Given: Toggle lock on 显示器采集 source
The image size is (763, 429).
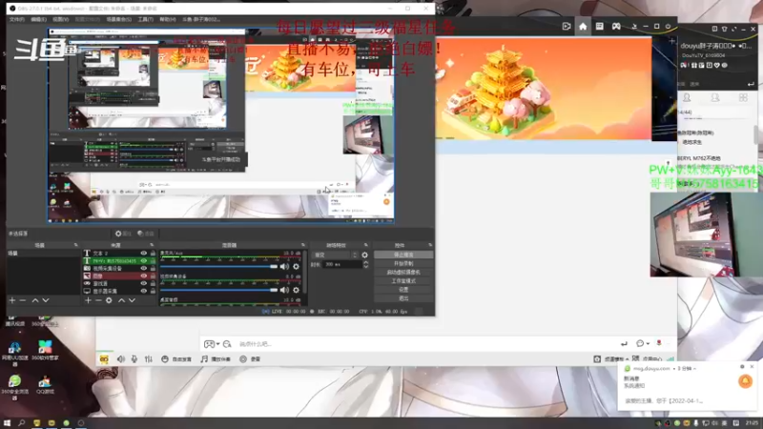Looking at the screenshot, I should pos(153,291).
